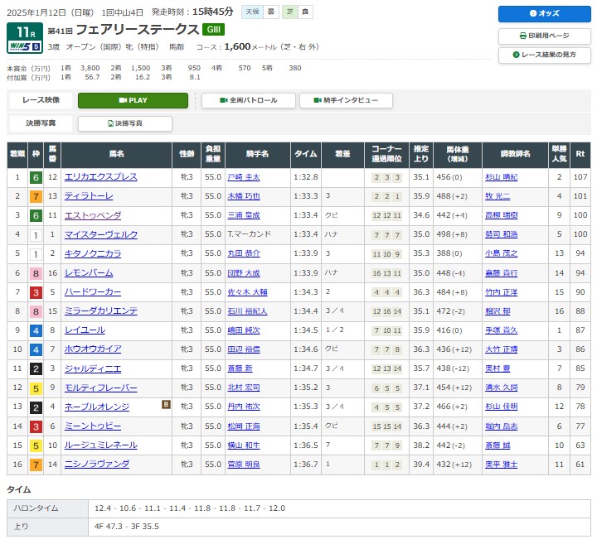The width and height of the screenshot is (597, 544).
Task: Click the green GIII grade badge
Action: tap(212, 30)
